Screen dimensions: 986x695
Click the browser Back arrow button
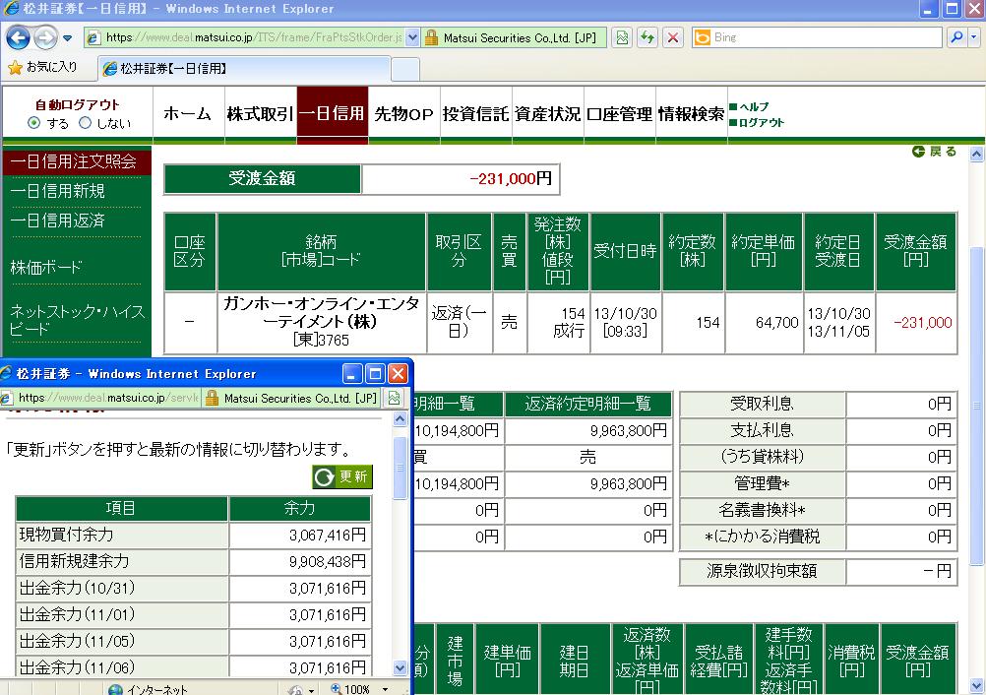coord(19,38)
